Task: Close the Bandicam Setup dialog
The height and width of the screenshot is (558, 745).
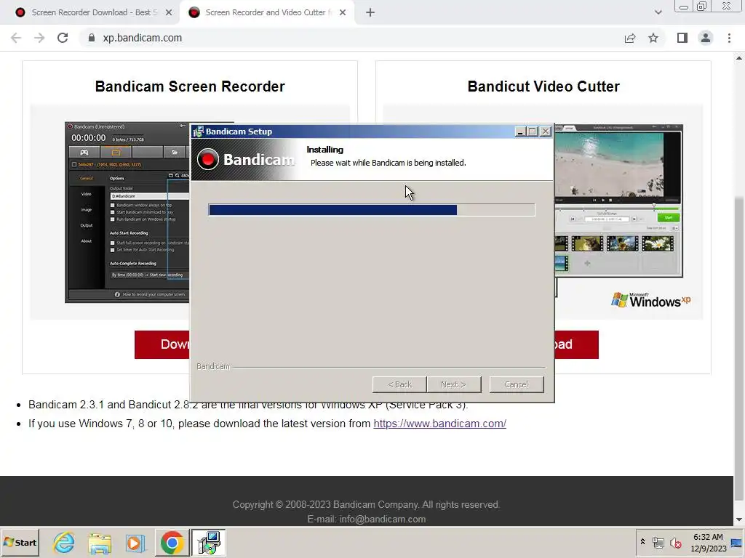Action: click(x=546, y=132)
